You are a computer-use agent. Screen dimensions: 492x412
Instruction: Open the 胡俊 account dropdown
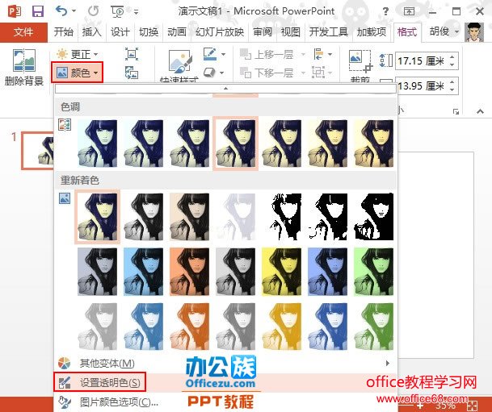point(444,31)
